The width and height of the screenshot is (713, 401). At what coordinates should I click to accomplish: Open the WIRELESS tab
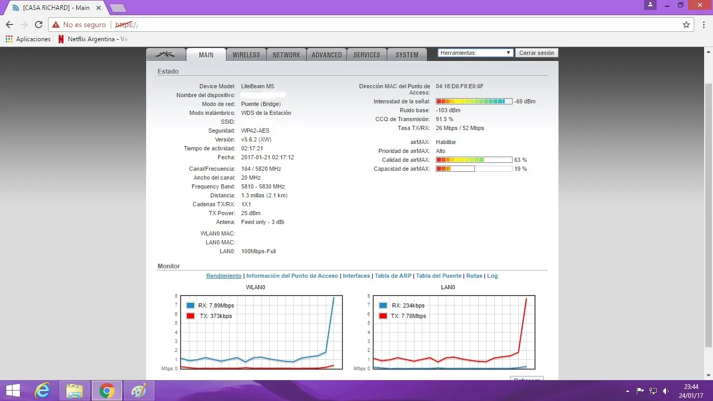pos(246,55)
